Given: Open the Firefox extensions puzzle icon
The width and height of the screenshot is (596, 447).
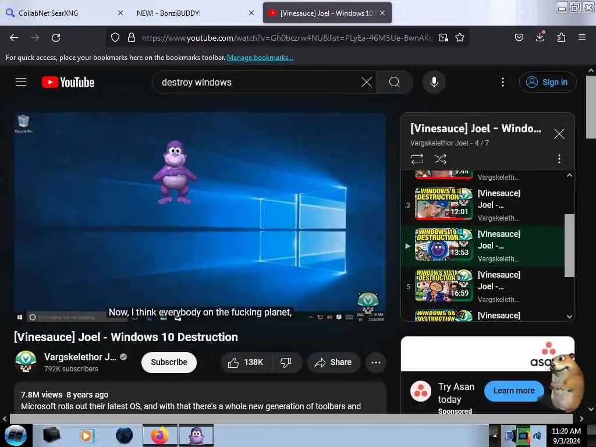Looking at the screenshot, I should click(x=561, y=37).
